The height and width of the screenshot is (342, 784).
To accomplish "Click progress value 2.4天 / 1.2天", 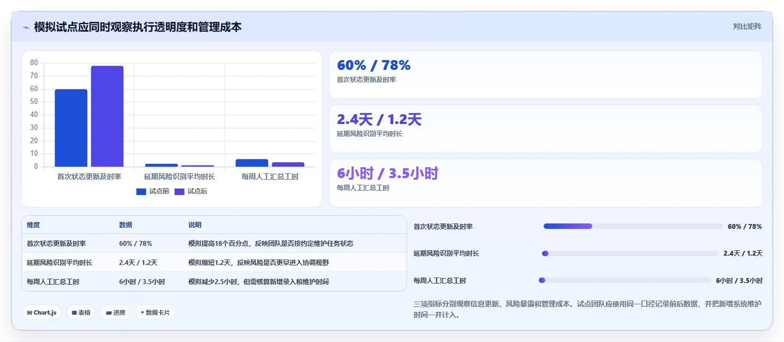I will 743,253.
